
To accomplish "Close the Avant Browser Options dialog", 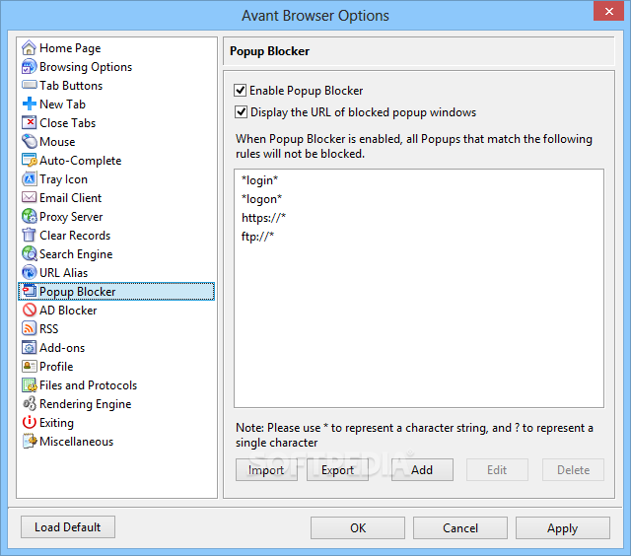I will 609,11.
